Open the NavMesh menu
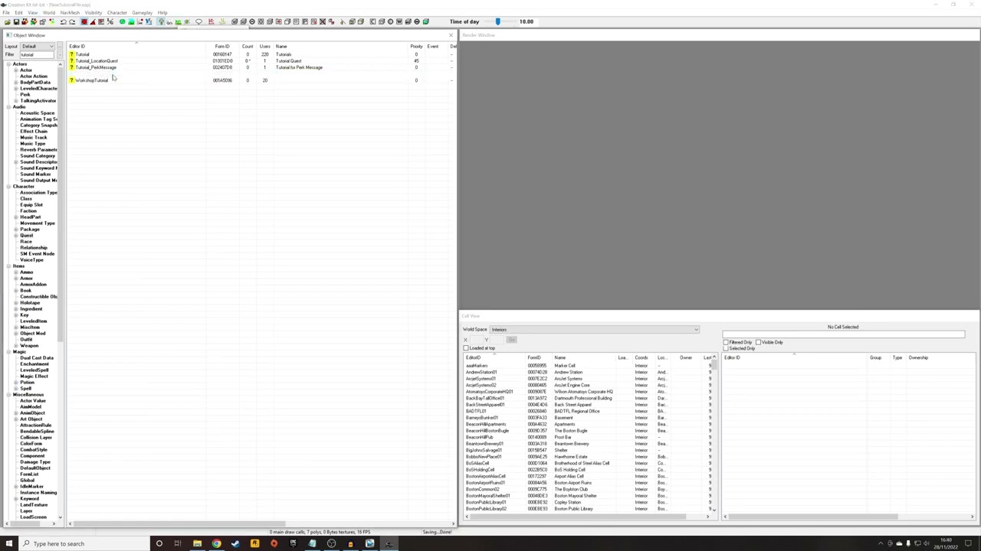Viewport: 981px width, 551px height. (x=70, y=13)
